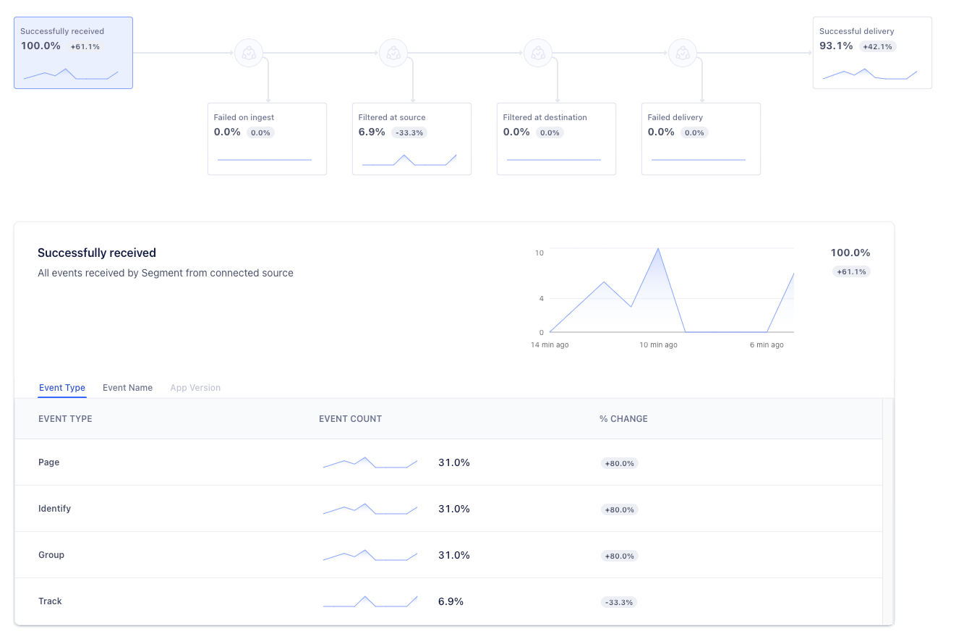Open the App Version tab
Viewport: 977px width, 639px height.
coord(195,387)
